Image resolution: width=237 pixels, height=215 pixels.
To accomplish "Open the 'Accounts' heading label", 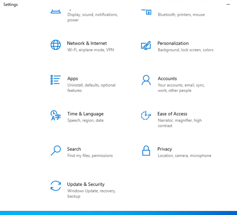I will pyautogui.click(x=167, y=79).
